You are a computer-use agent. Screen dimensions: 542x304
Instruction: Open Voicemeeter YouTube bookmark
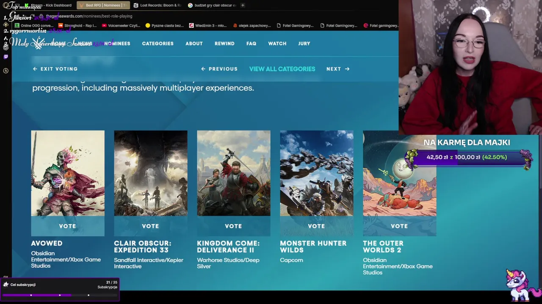point(121,25)
